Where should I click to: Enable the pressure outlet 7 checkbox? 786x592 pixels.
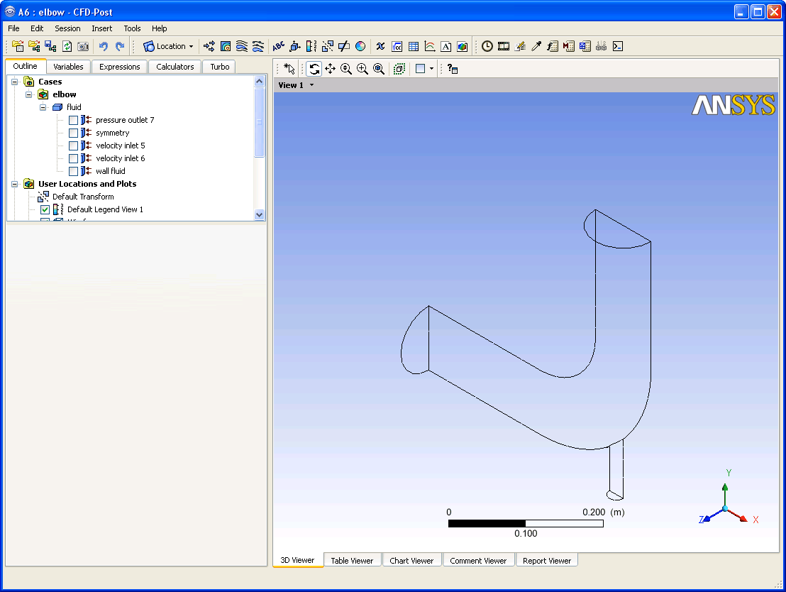point(73,120)
